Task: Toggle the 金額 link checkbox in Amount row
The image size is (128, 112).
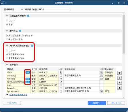Action: (x=102, y=79)
